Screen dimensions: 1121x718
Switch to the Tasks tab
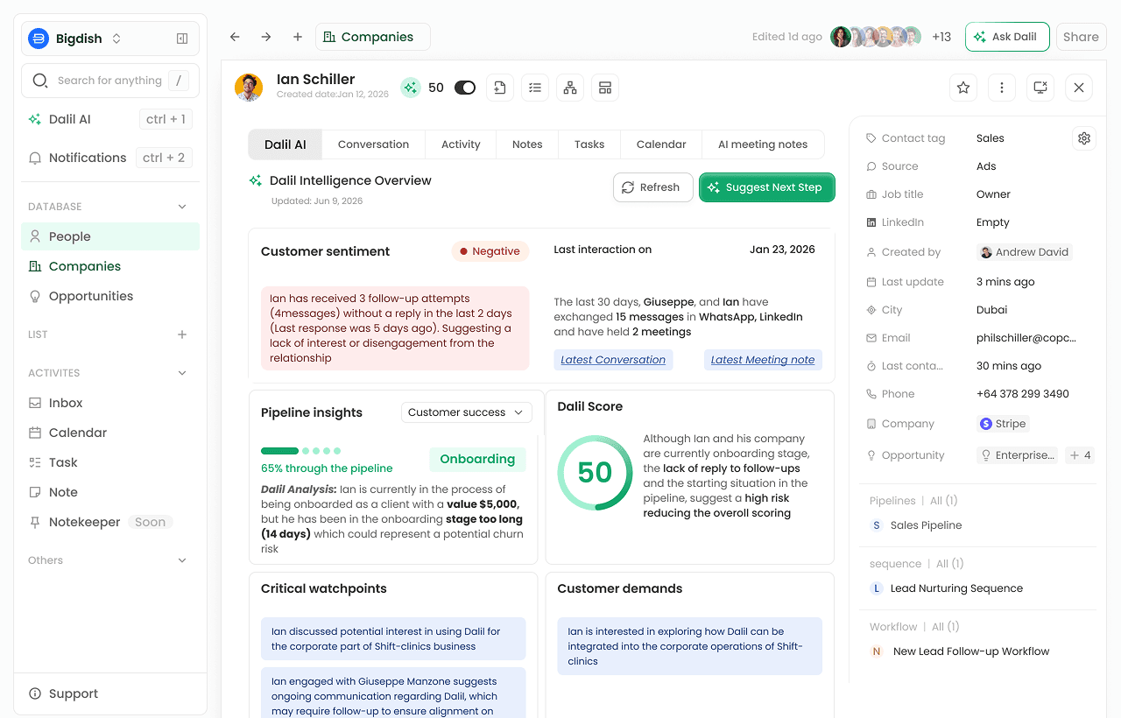click(589, 144)
